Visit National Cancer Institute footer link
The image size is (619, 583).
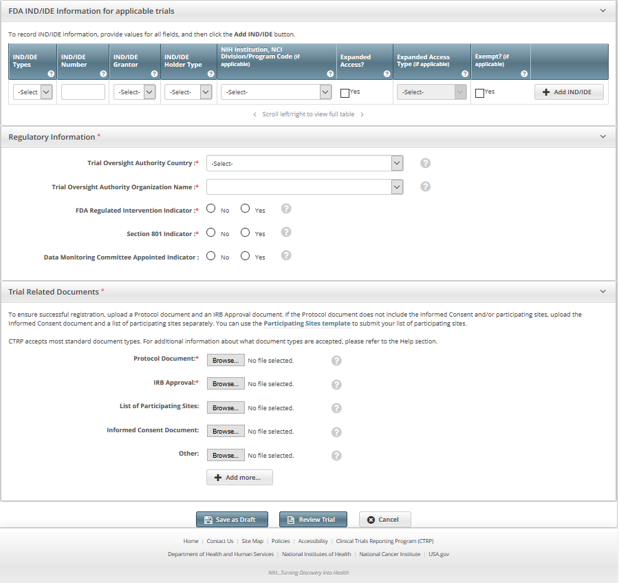click(x=390, y=554)
